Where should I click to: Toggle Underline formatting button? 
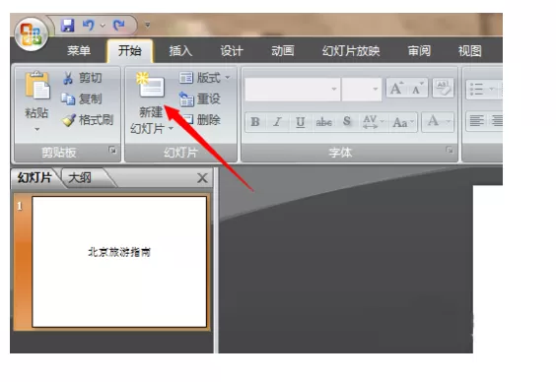coord(301,122)
